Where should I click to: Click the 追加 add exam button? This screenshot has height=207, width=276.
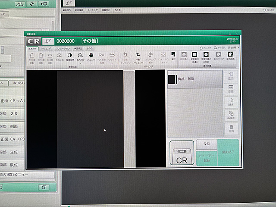pyautogui.click(x=231, y=76)
